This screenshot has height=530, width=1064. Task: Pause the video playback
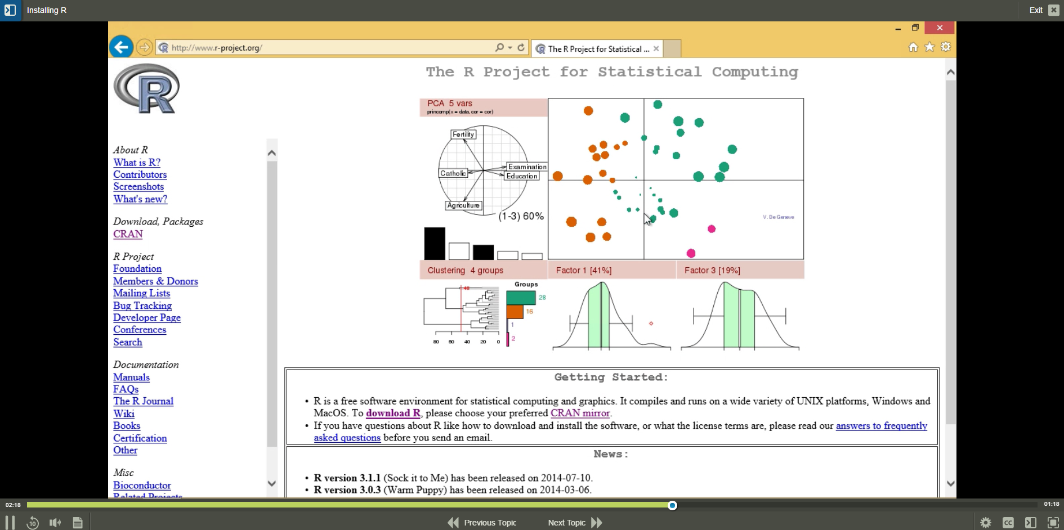[x=10, y=523]
